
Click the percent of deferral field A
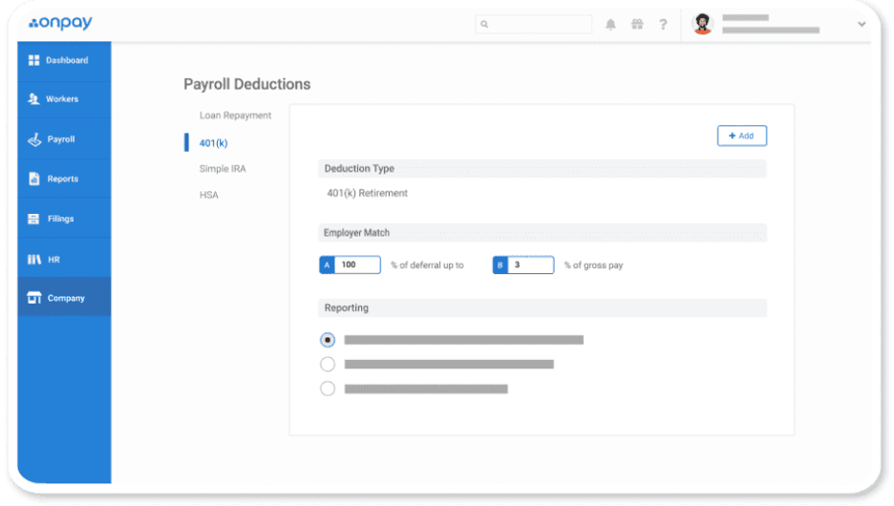coord(356,265)
